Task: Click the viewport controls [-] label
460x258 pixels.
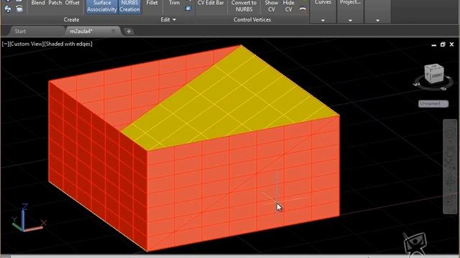Action: pos(5,44)
